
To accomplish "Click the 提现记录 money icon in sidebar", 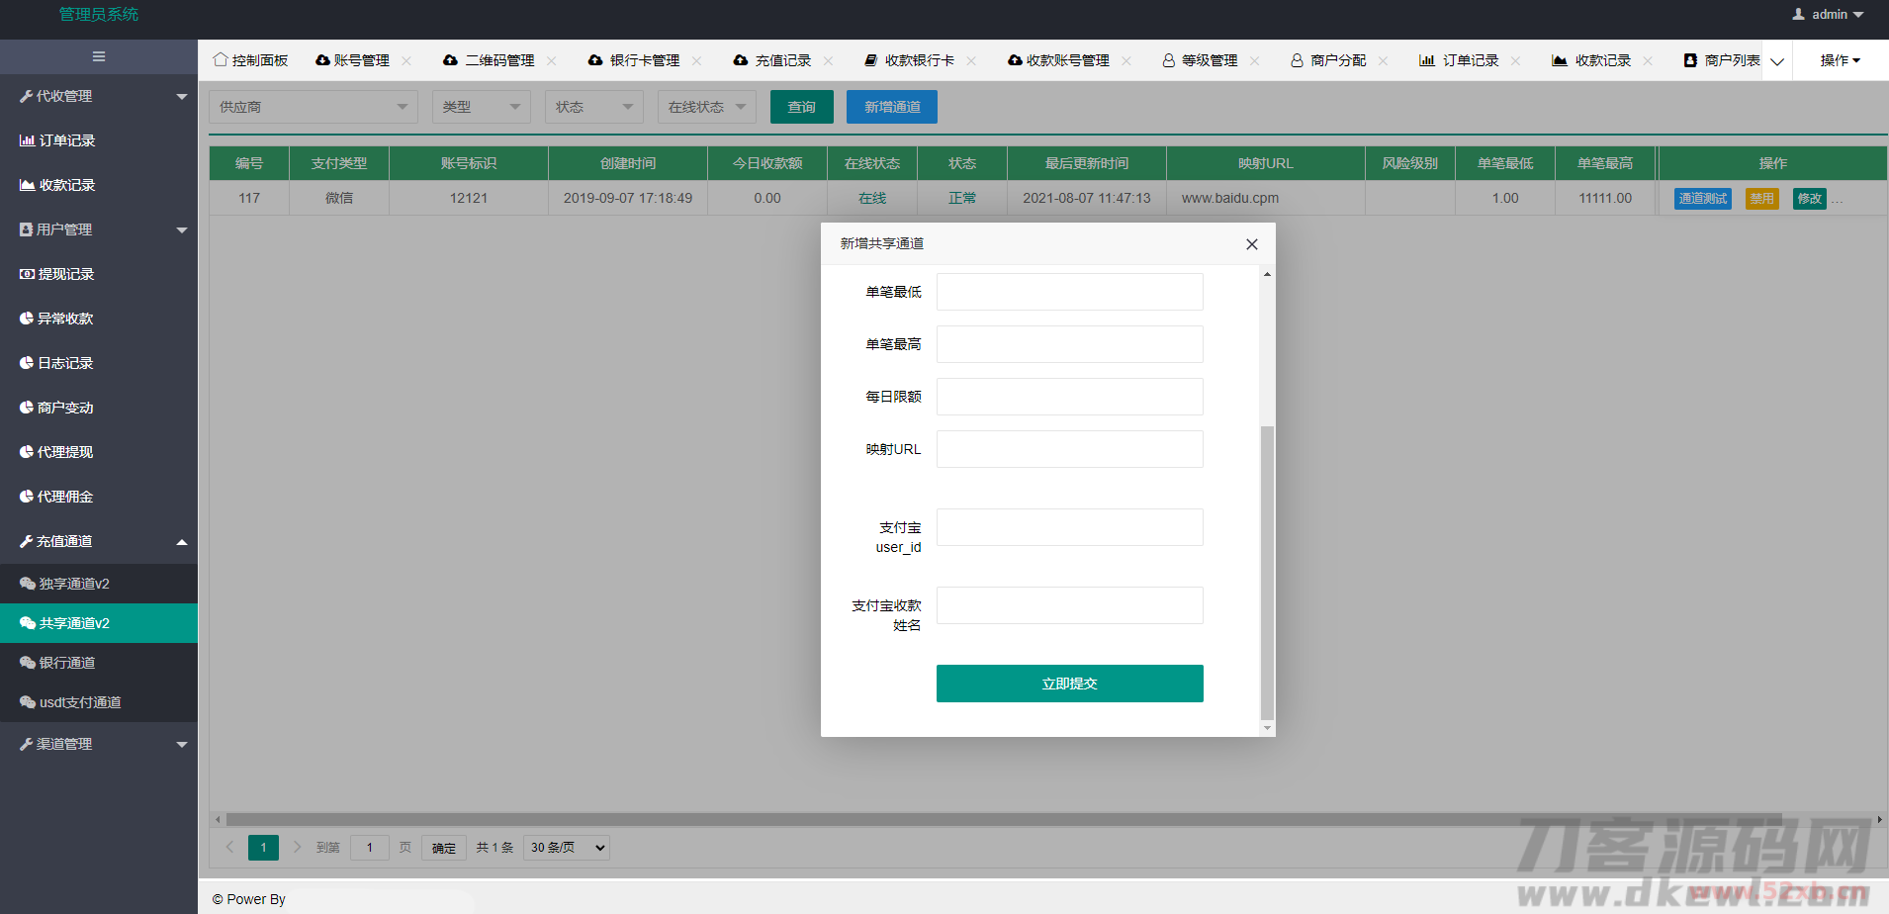I will click(x=27, y=274).
